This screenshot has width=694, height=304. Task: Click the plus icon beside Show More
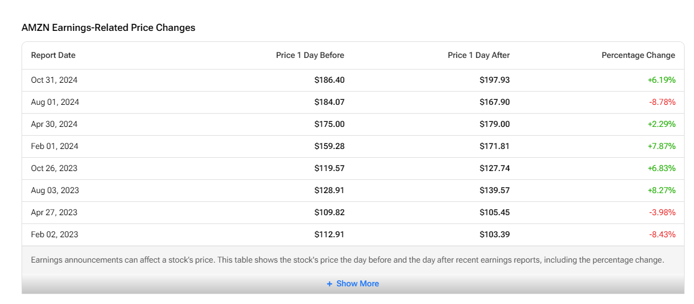(329, 284)
